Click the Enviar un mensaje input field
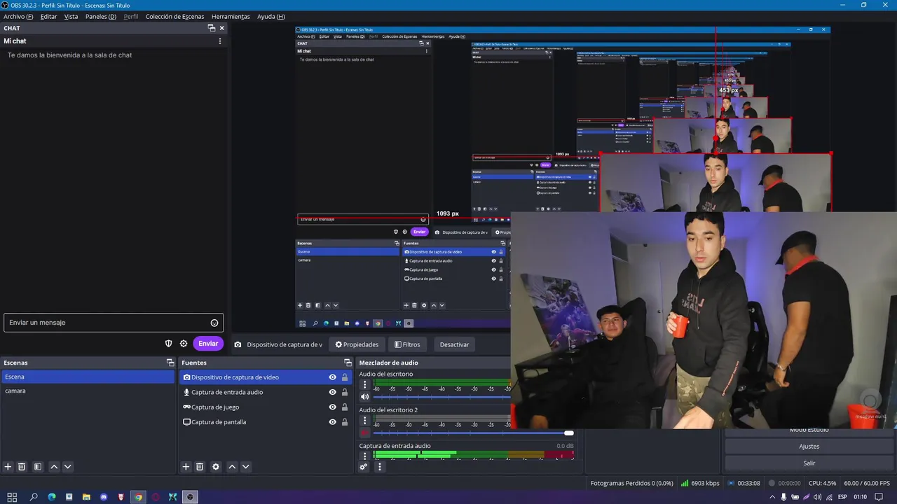Screen dimensions: 897x504 (114, 323)
